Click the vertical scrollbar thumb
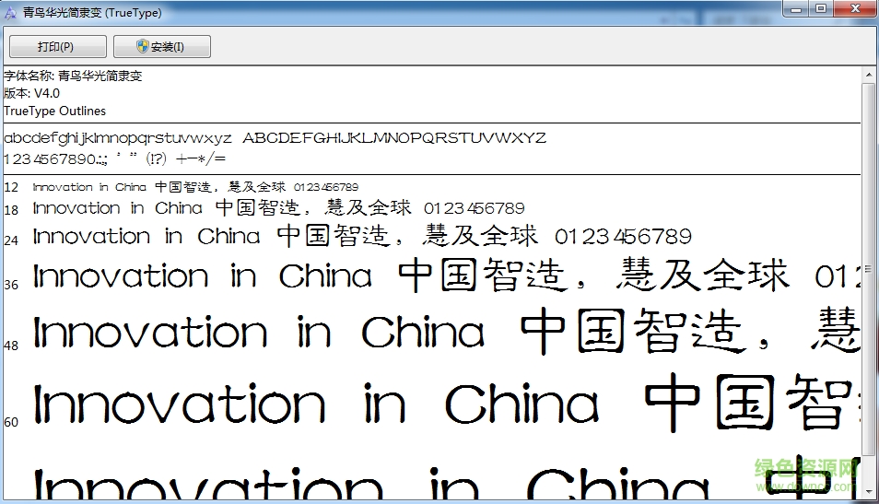Image resolution: width=879 pixels, height=504 pixels. tap(869, 269)
